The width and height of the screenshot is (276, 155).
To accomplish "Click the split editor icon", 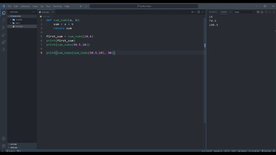I will (x=199, y=12).
